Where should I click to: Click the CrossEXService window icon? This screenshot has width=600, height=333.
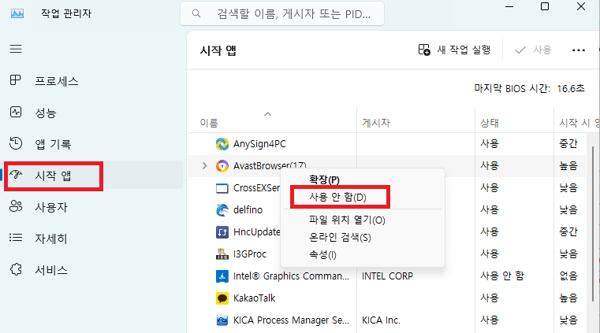222,188
